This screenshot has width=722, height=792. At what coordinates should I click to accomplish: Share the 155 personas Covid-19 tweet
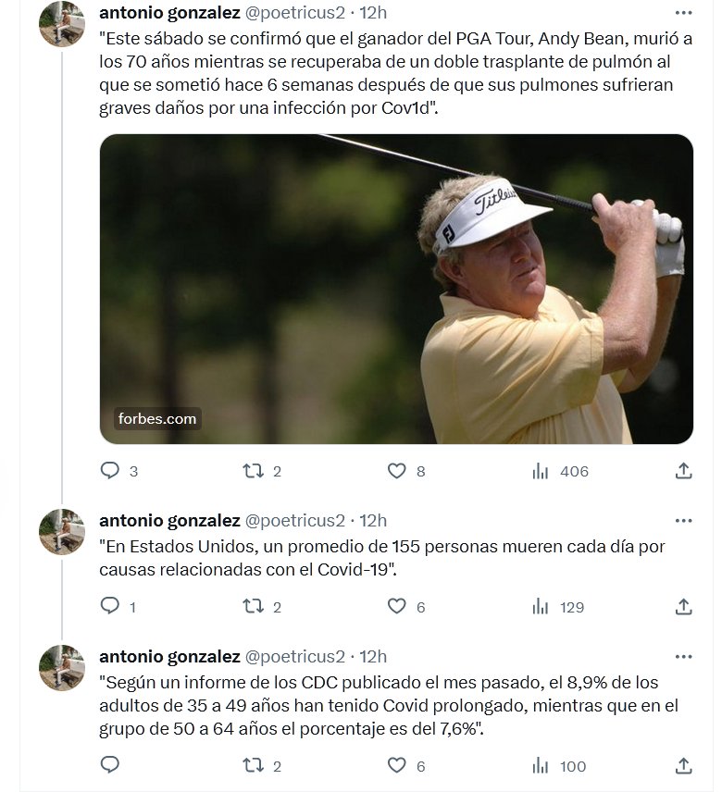point(684,607)
